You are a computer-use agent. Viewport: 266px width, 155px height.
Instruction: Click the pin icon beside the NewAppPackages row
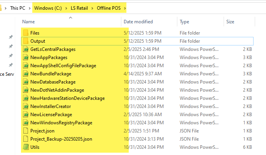pos(11,56)
